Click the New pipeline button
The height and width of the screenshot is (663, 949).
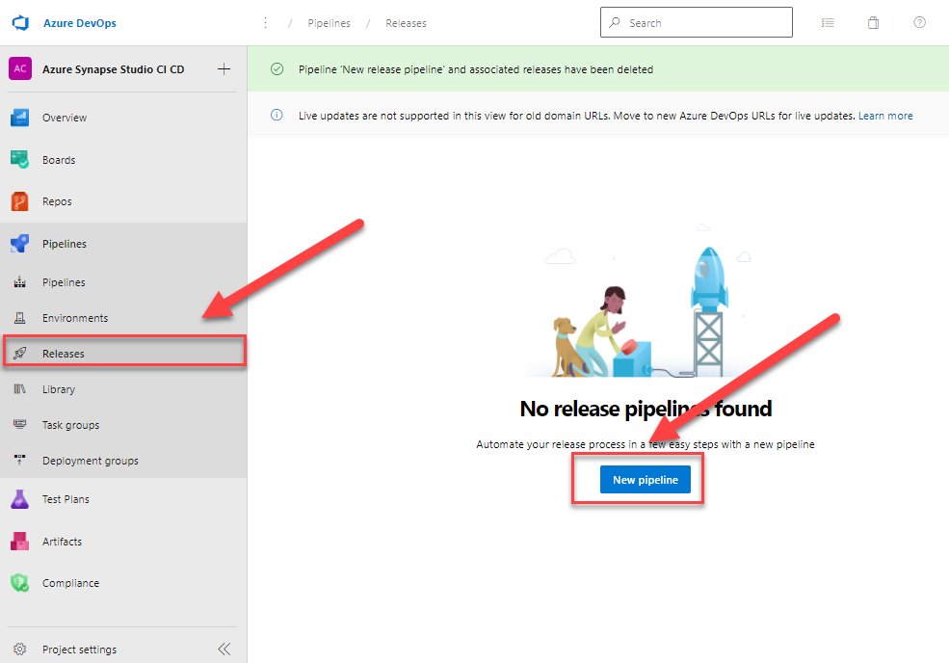coord(646,480)
